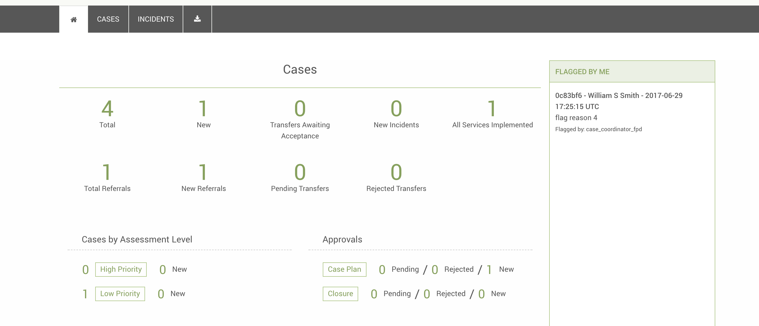Open the New Referrals number

(x=203, y=172)
